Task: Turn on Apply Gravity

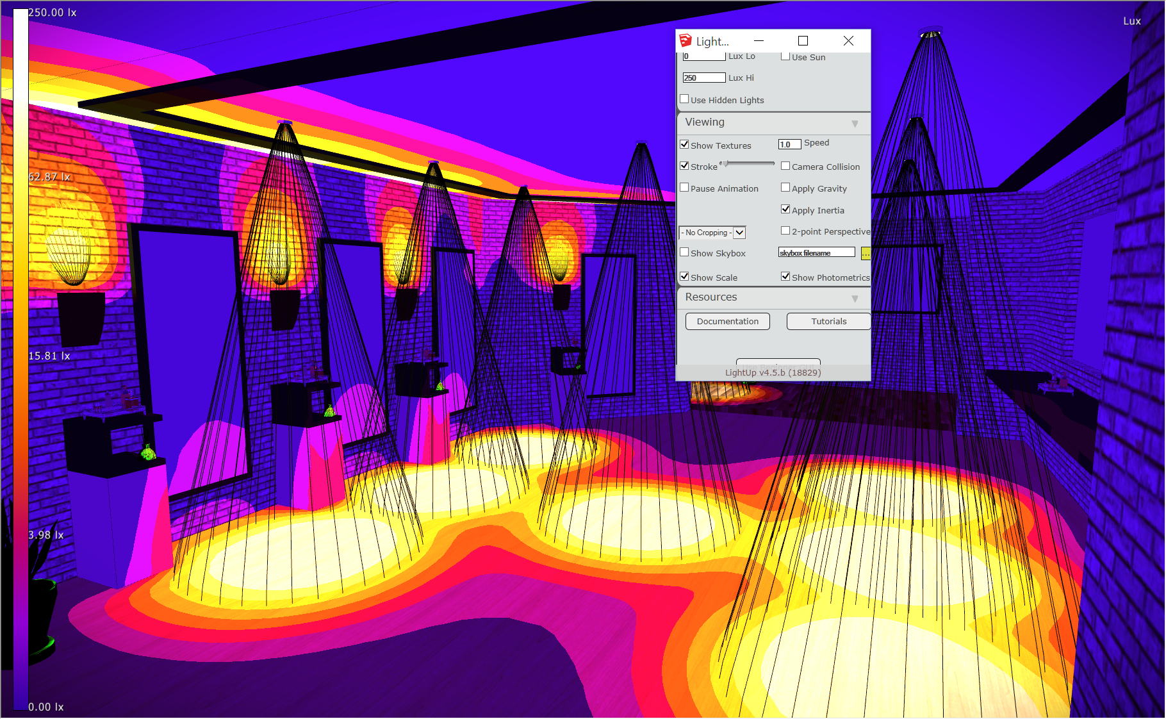Action: [785, 188]
